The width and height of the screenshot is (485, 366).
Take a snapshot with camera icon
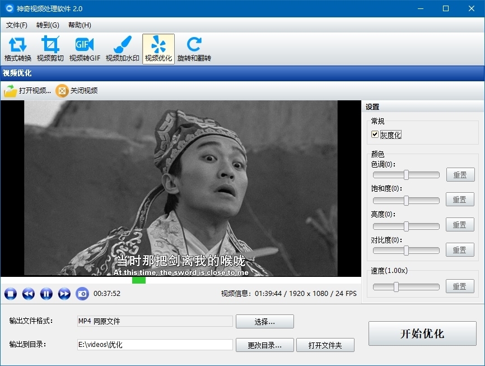(82, 294)
